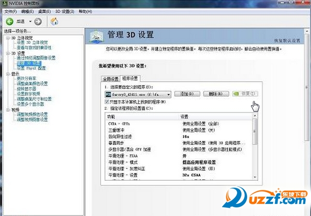This screenshot has width=311, height=216.
Task: Click the 添加 button
Action: point(187,94)
